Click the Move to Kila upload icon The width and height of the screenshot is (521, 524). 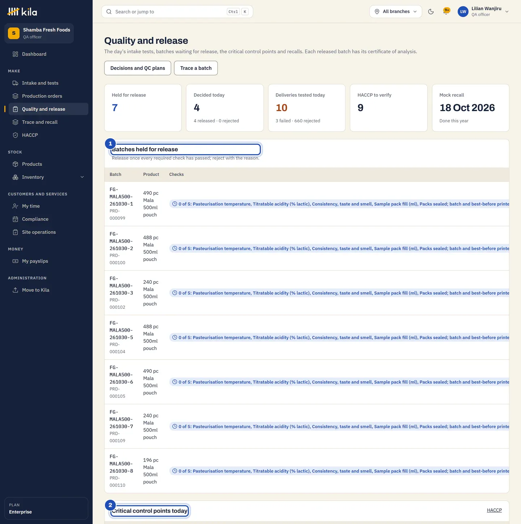tap(15, 290)
